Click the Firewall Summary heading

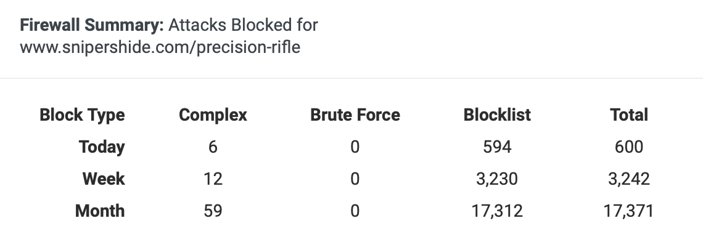point(92,25)
